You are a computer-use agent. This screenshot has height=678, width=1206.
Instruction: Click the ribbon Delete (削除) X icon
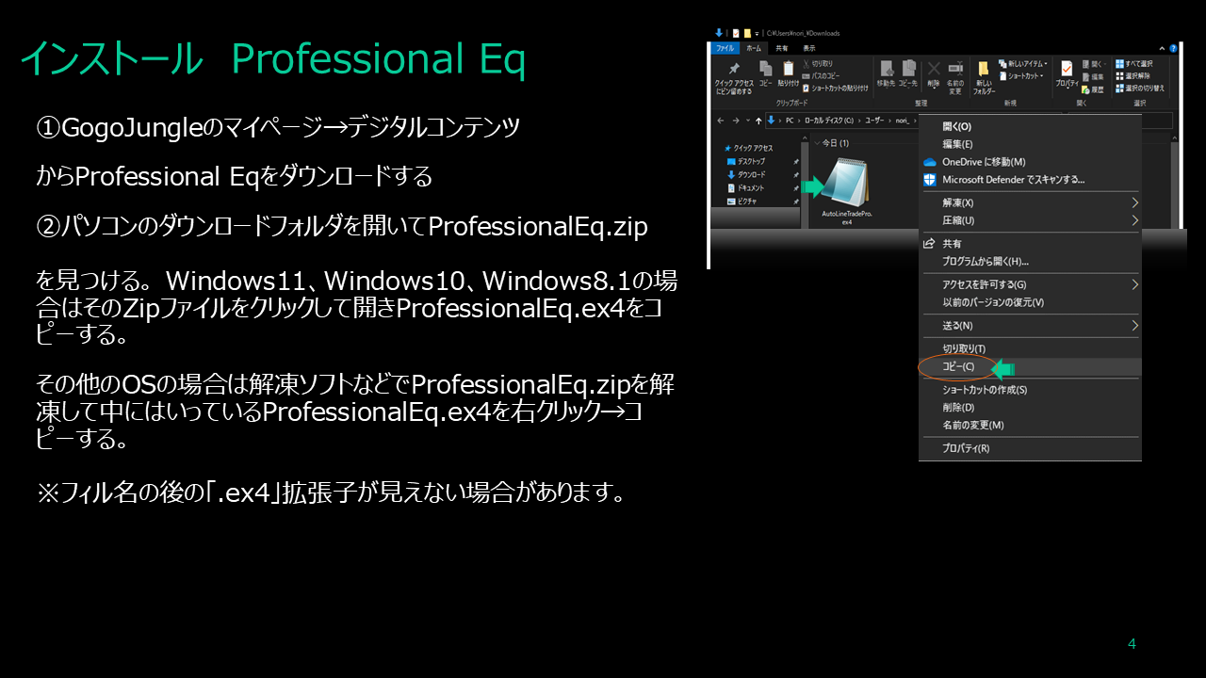click(934, 69)
